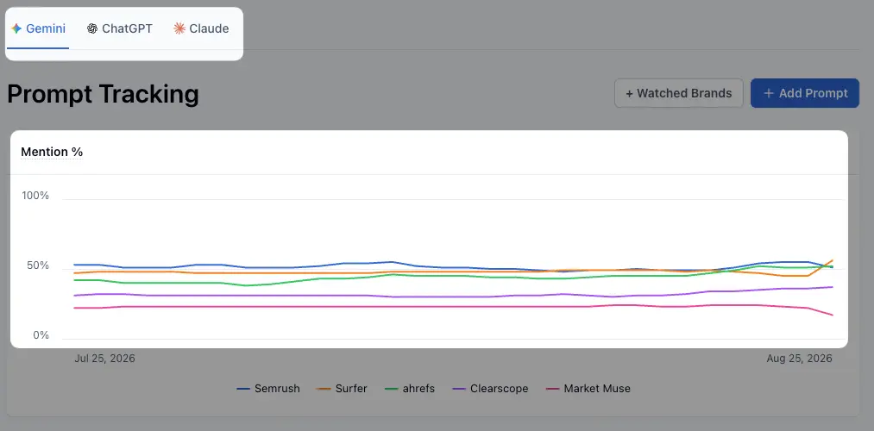Toggle Semrush series in chart legend
Viewport: 874px width, 431px height.
click(268, 389)
